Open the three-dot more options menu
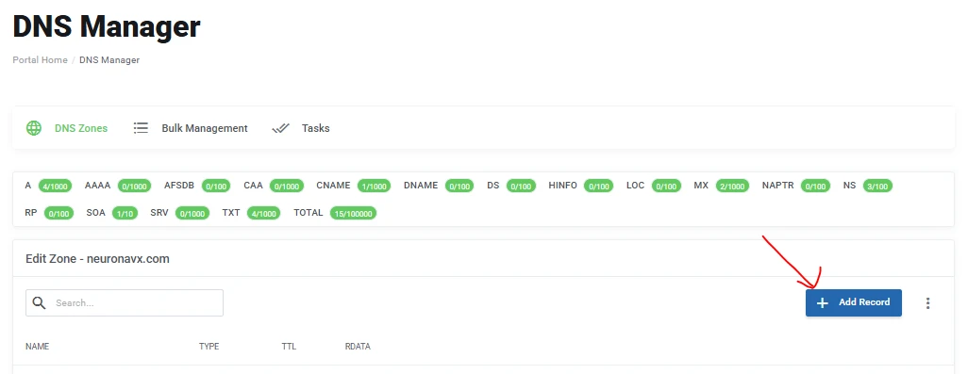 pyautogui.click(x=927, y=303)
